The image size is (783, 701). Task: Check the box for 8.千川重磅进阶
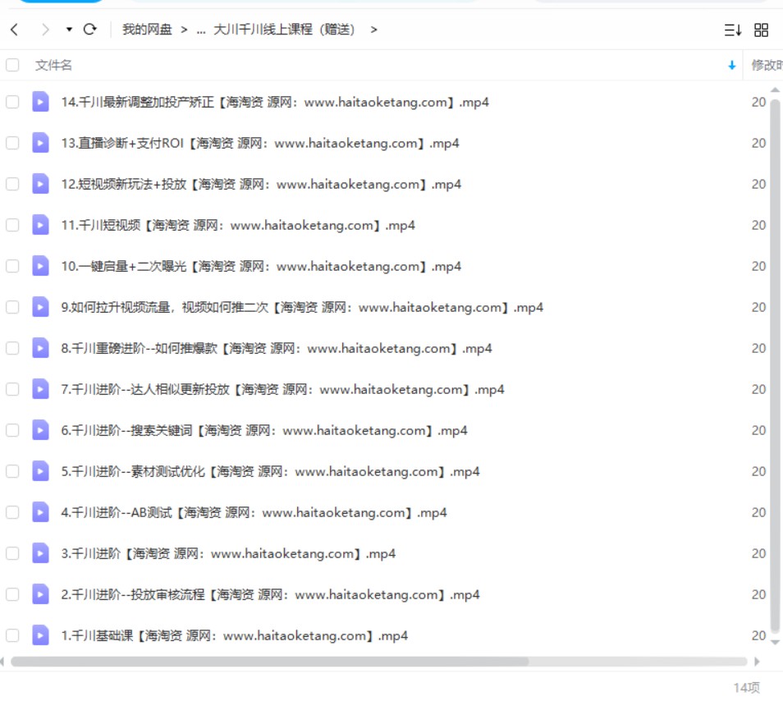12,348
